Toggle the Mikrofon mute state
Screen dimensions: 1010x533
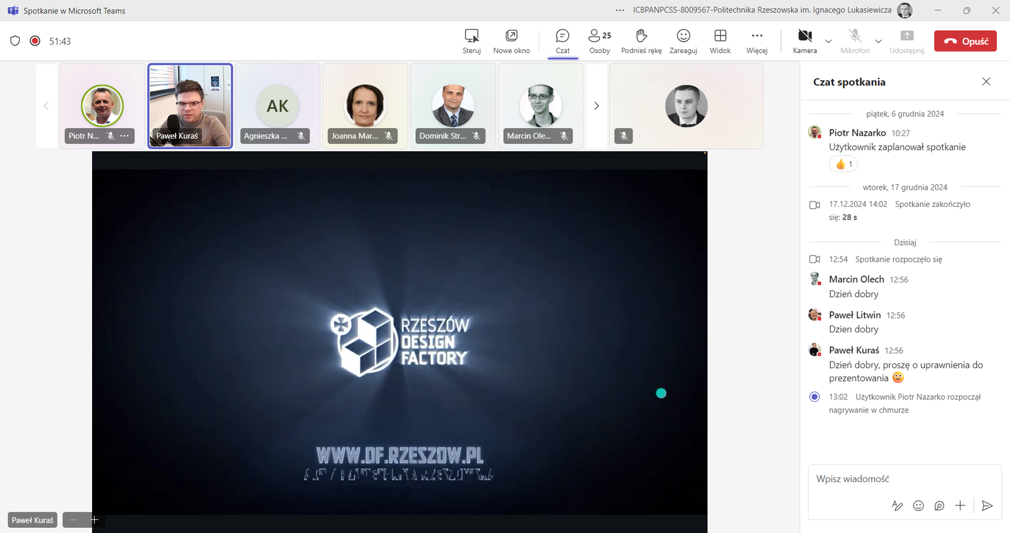[855, 41]
